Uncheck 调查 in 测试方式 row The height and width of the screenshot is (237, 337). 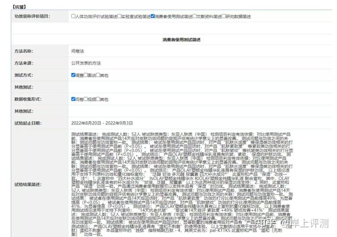coord(73,75)
